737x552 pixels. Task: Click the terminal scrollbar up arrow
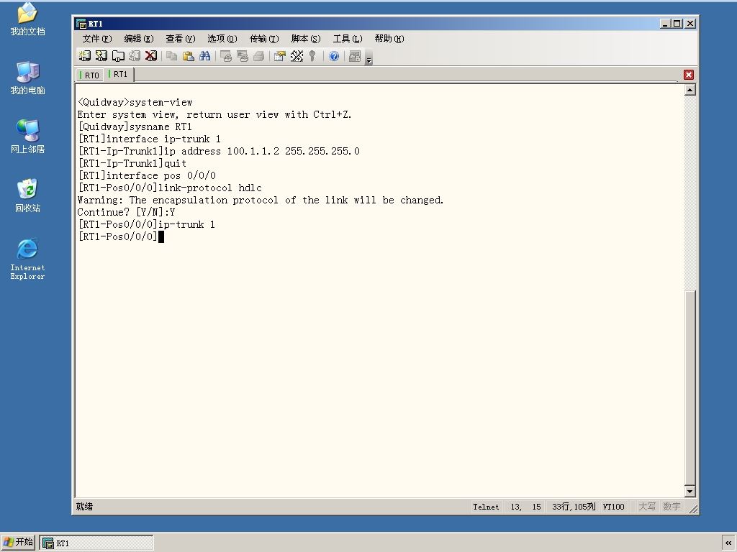tap(689, 90)
